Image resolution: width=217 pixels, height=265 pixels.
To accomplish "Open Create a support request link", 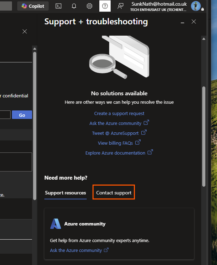I will [x=119, y=113].
